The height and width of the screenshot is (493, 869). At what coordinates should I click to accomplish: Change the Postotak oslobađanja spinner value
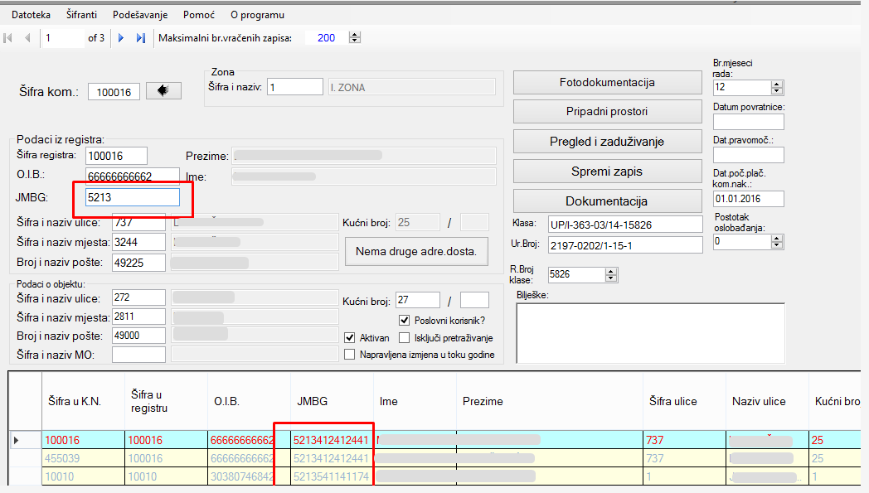click(x=777, y=241)
